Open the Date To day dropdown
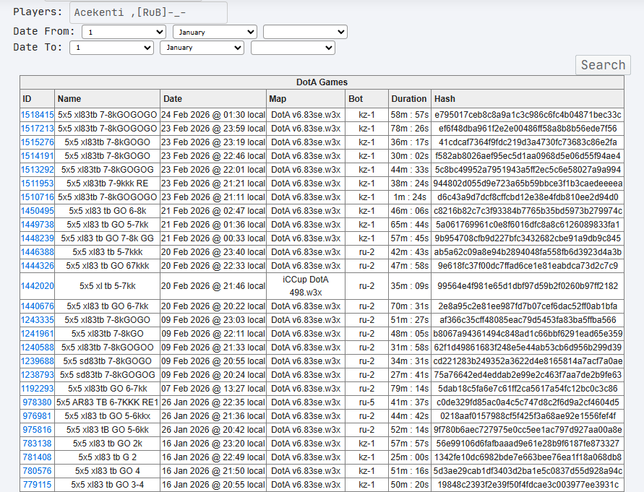This screenshot has width=644, height=492. click(x=112, y=48)
